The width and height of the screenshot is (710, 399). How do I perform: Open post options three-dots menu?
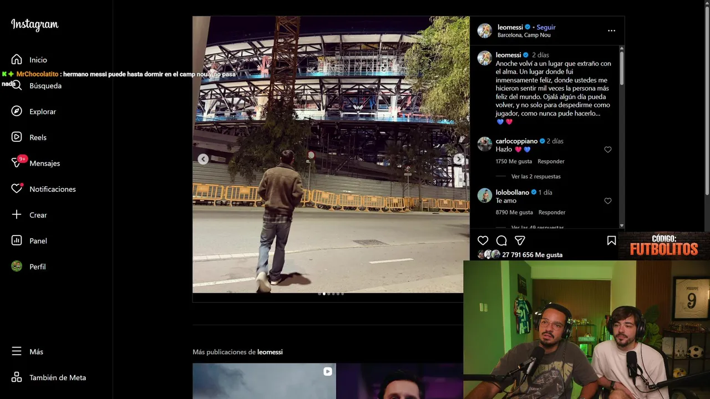(x=611, y=30)
